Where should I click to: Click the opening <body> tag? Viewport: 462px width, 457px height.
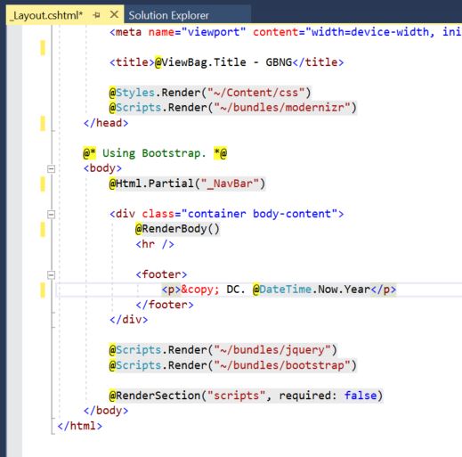click(102, 168)
